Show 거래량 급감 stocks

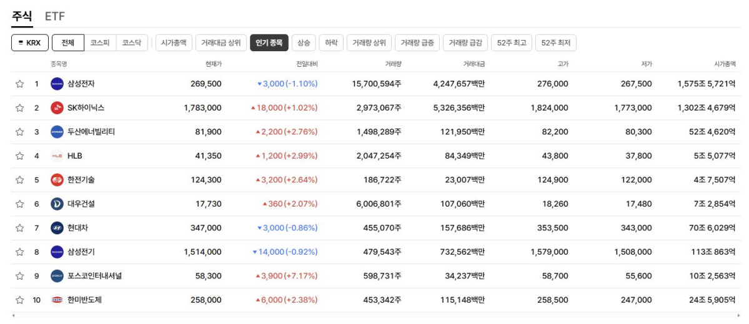[x=465, y=42]
